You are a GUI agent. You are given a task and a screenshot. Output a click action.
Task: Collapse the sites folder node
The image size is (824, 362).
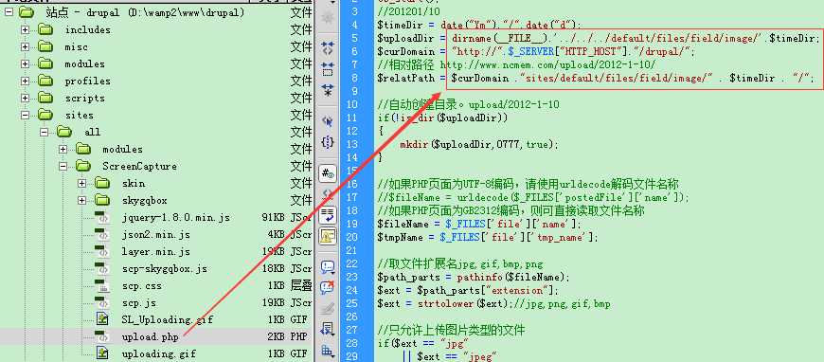tap(25, 115)
